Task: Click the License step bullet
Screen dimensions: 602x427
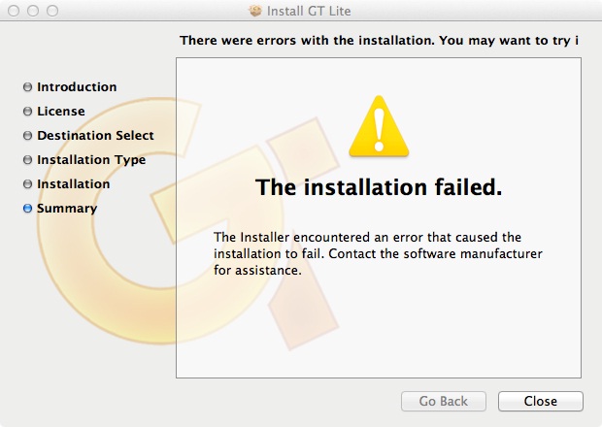Action: [x=27, y=112]
